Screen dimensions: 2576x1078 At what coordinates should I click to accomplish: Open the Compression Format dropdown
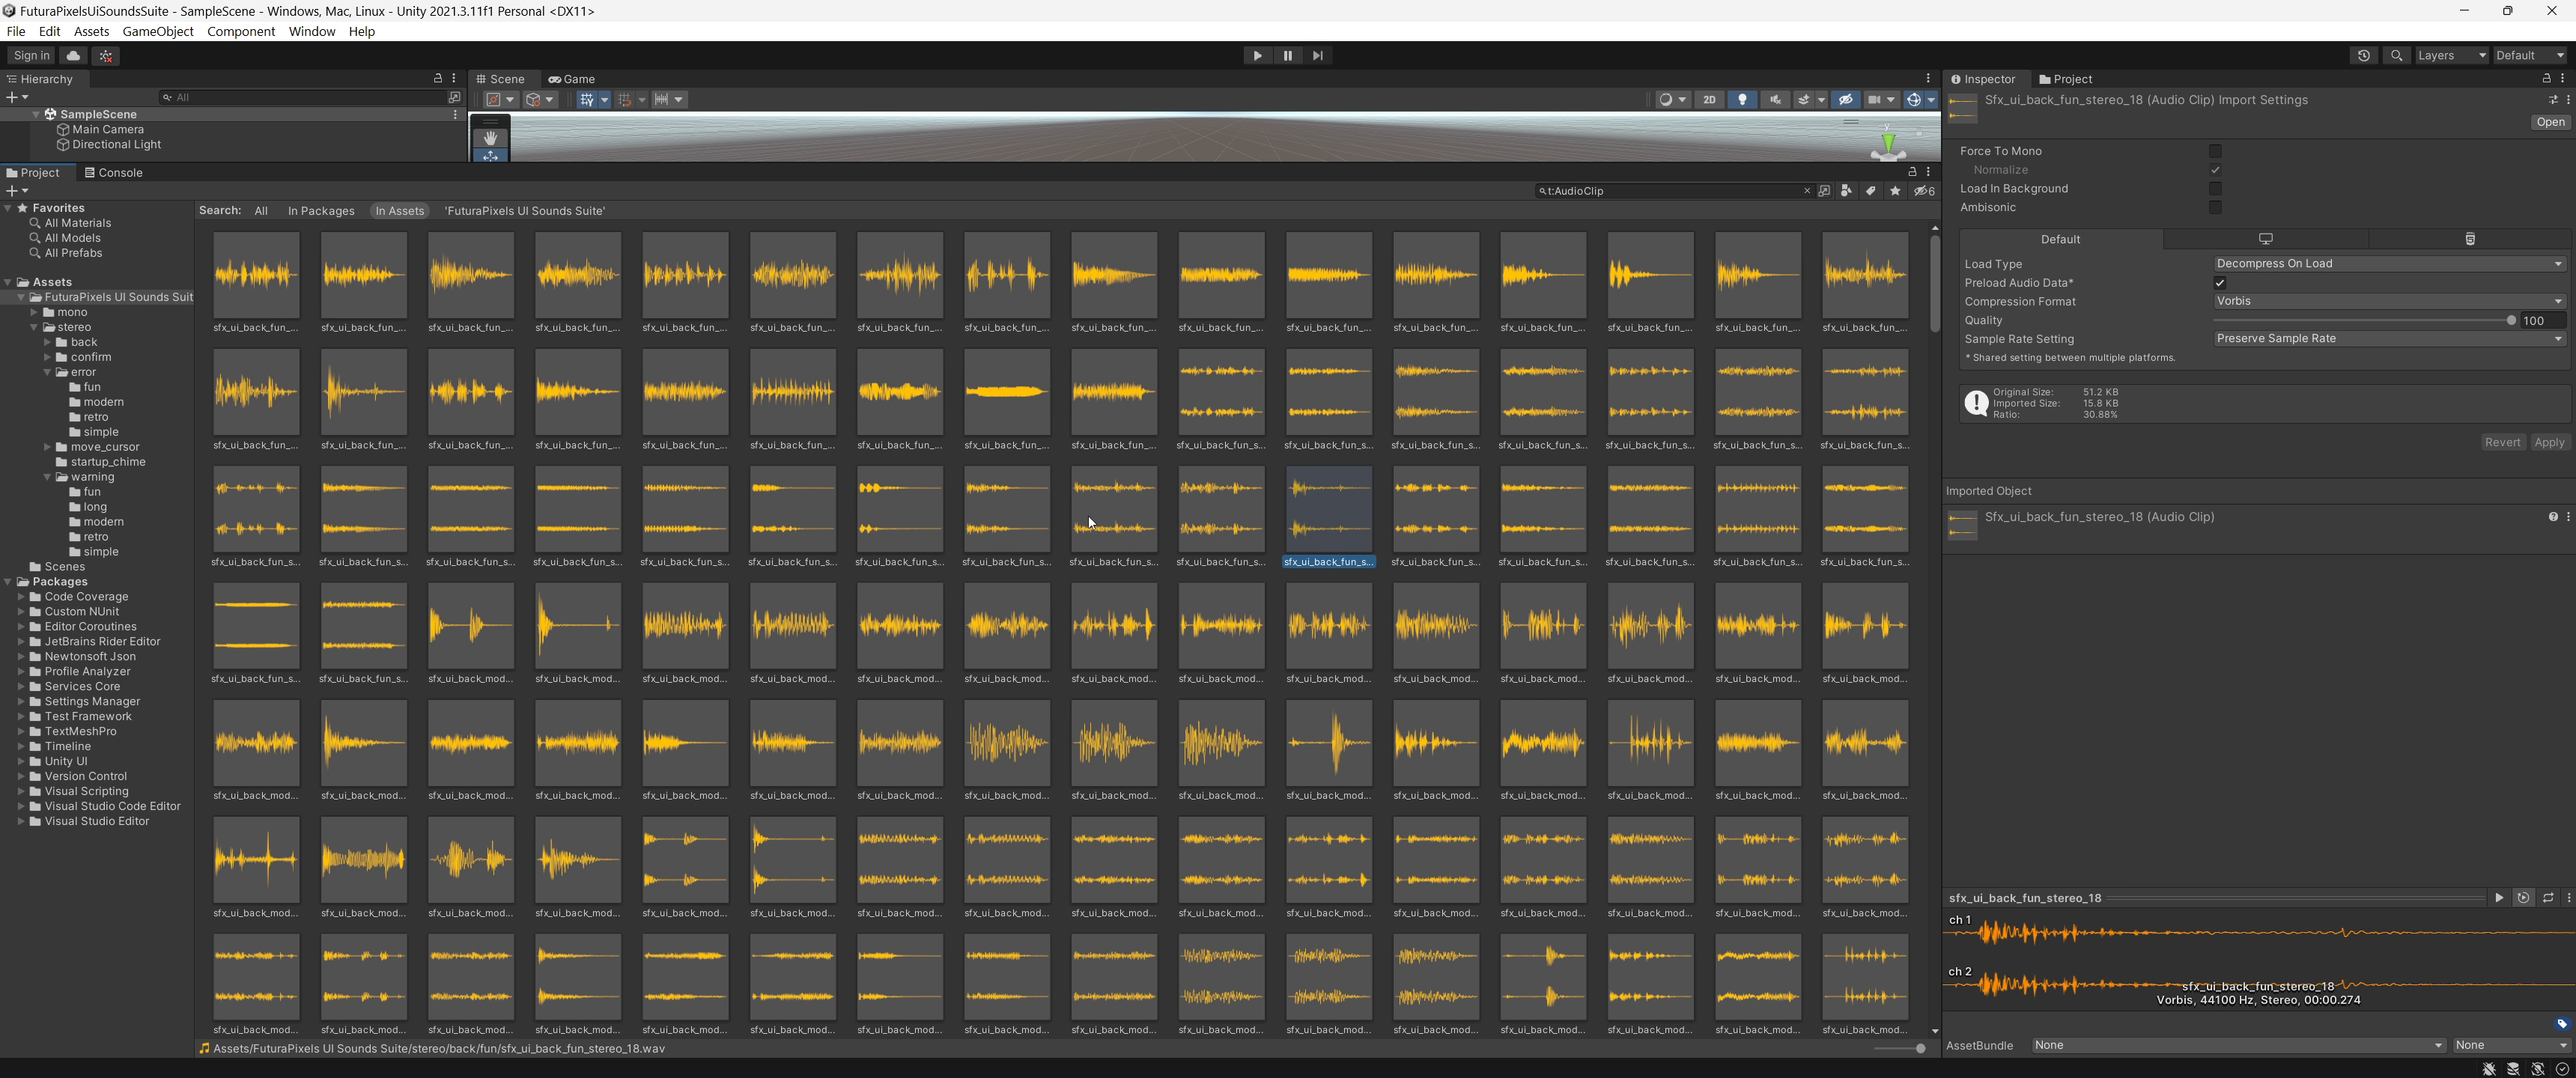tap(2390, 301)
